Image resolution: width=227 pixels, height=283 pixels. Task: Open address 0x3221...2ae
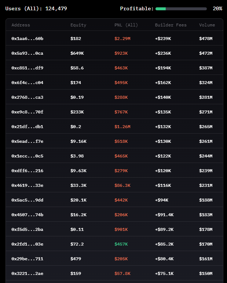pos(27,273)
